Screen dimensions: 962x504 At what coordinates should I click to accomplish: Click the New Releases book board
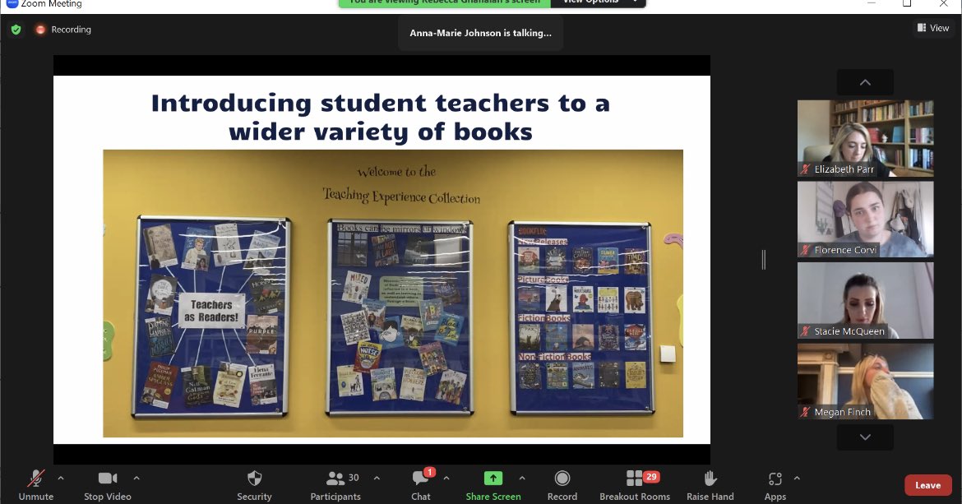coord(580,319)
